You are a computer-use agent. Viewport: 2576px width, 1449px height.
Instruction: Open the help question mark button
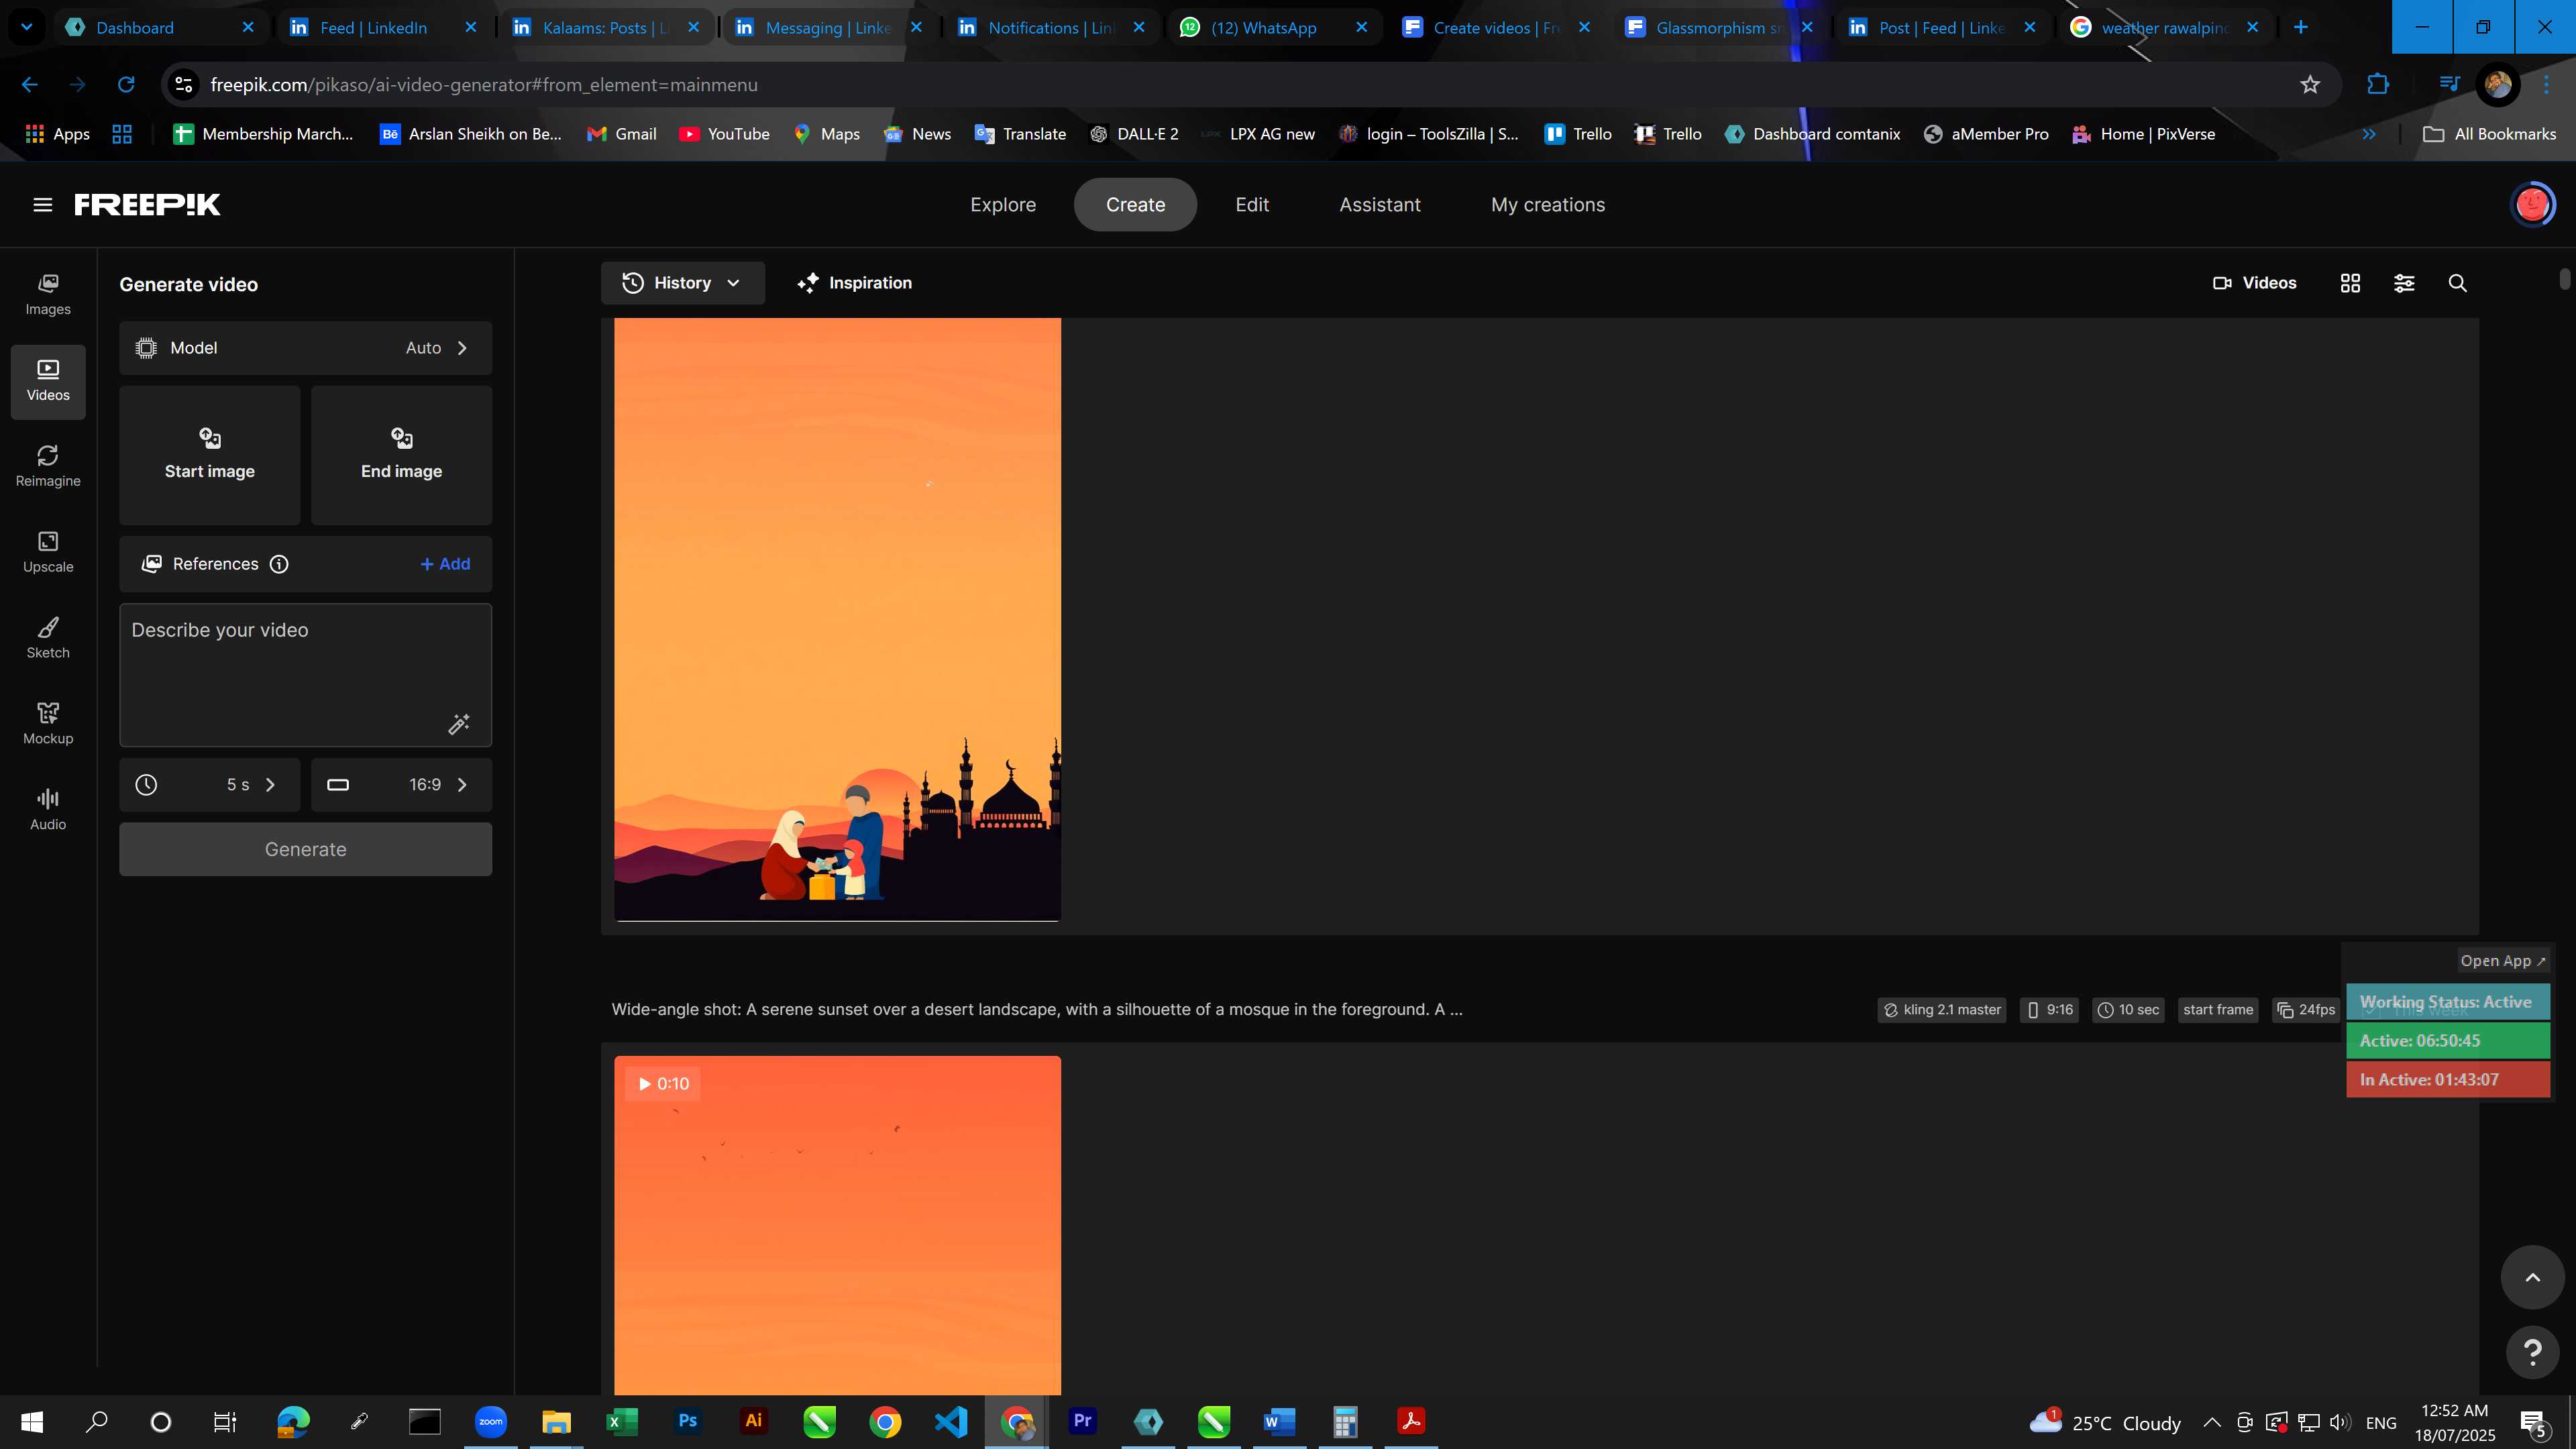2532,1352
